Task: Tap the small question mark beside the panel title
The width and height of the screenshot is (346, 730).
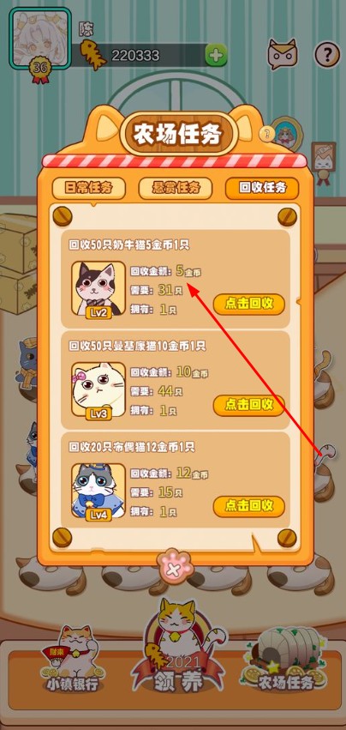Action: (x=267, y=135)
